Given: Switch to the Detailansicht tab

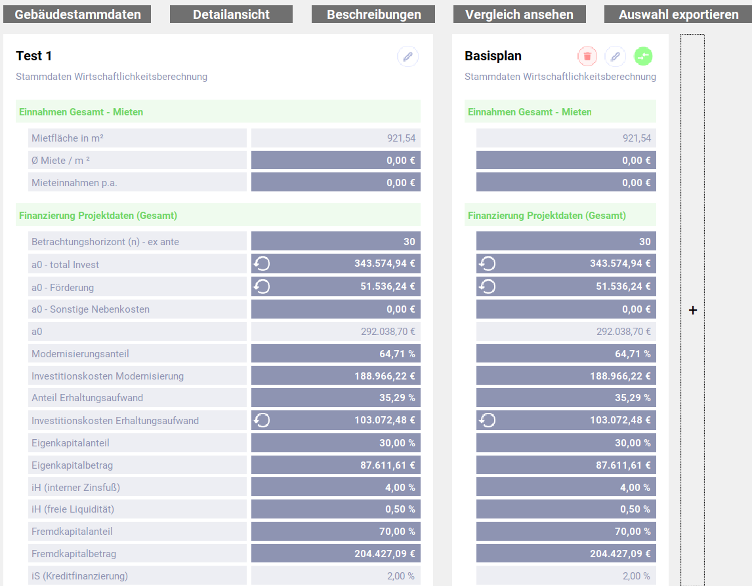Looking at the screenshot, I should pos(231,14).
